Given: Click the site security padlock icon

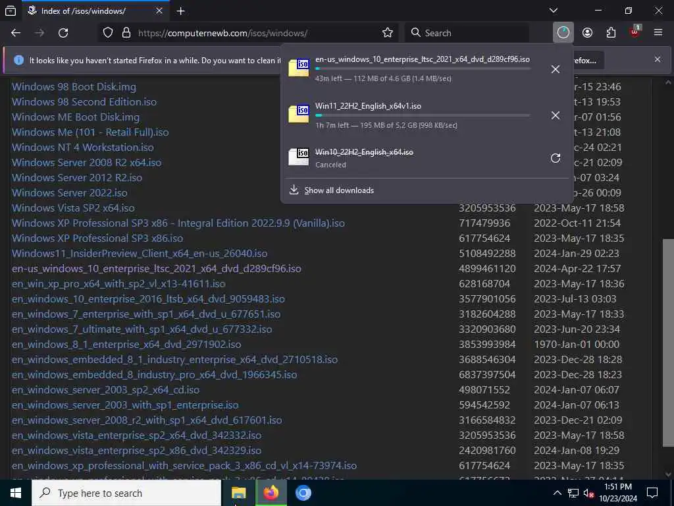Looking at the screenshot, I should pos(126,33).
